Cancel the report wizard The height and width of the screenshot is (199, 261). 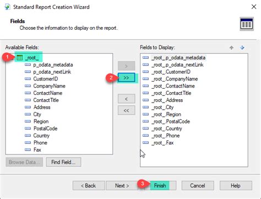click(x=198, y=186)
